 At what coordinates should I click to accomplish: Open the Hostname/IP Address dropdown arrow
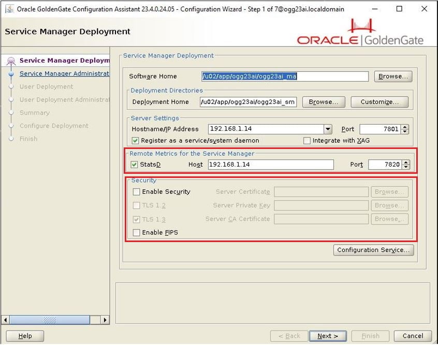point(328,129)
